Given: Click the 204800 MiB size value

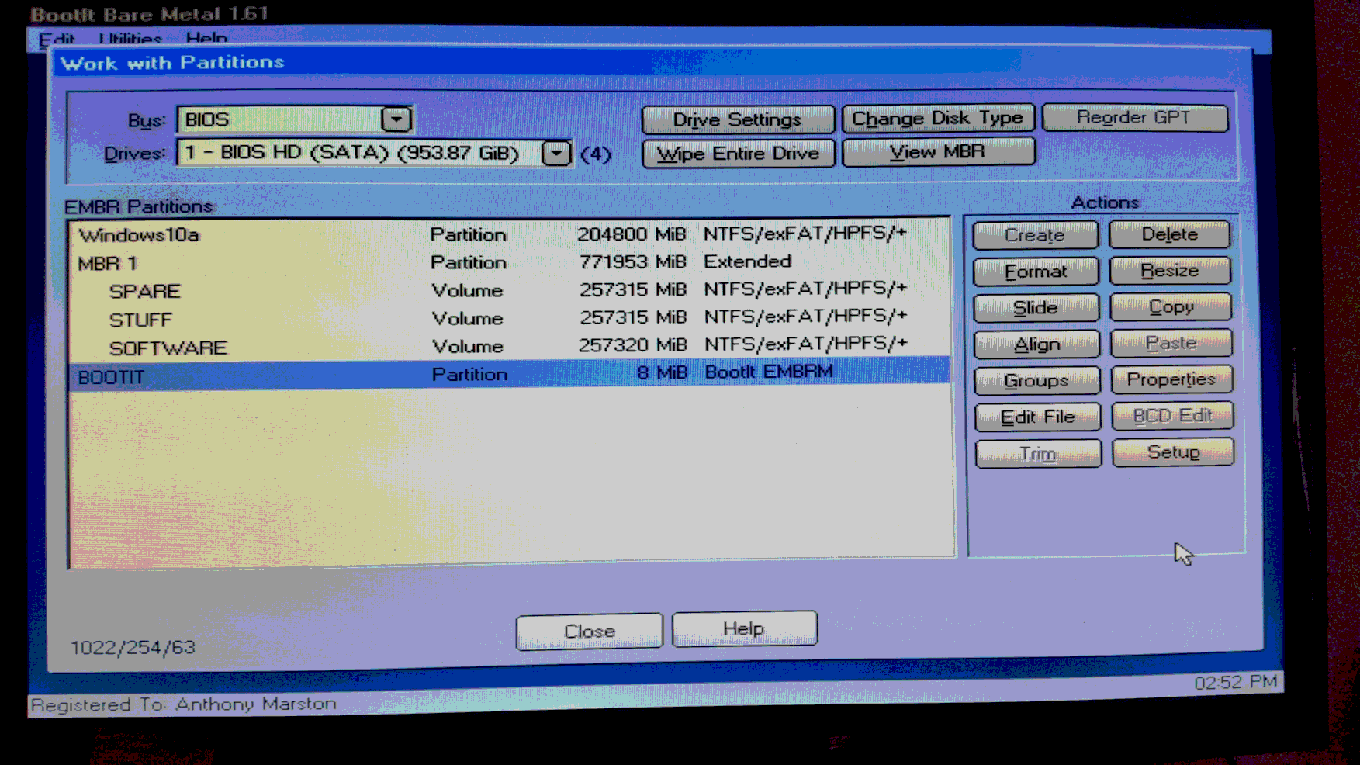Looking at the screenshot, I should pos(632,234).
